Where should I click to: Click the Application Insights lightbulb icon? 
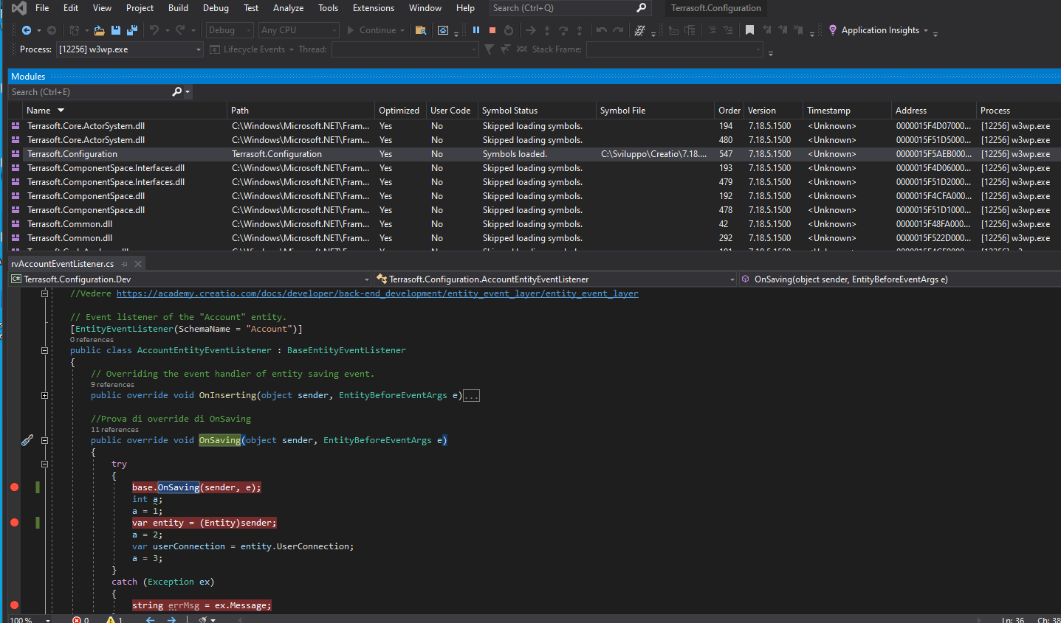pyautogui.click(x=833, y=30)
